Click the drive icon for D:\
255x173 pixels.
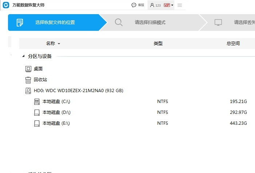(x=37, y=112)
